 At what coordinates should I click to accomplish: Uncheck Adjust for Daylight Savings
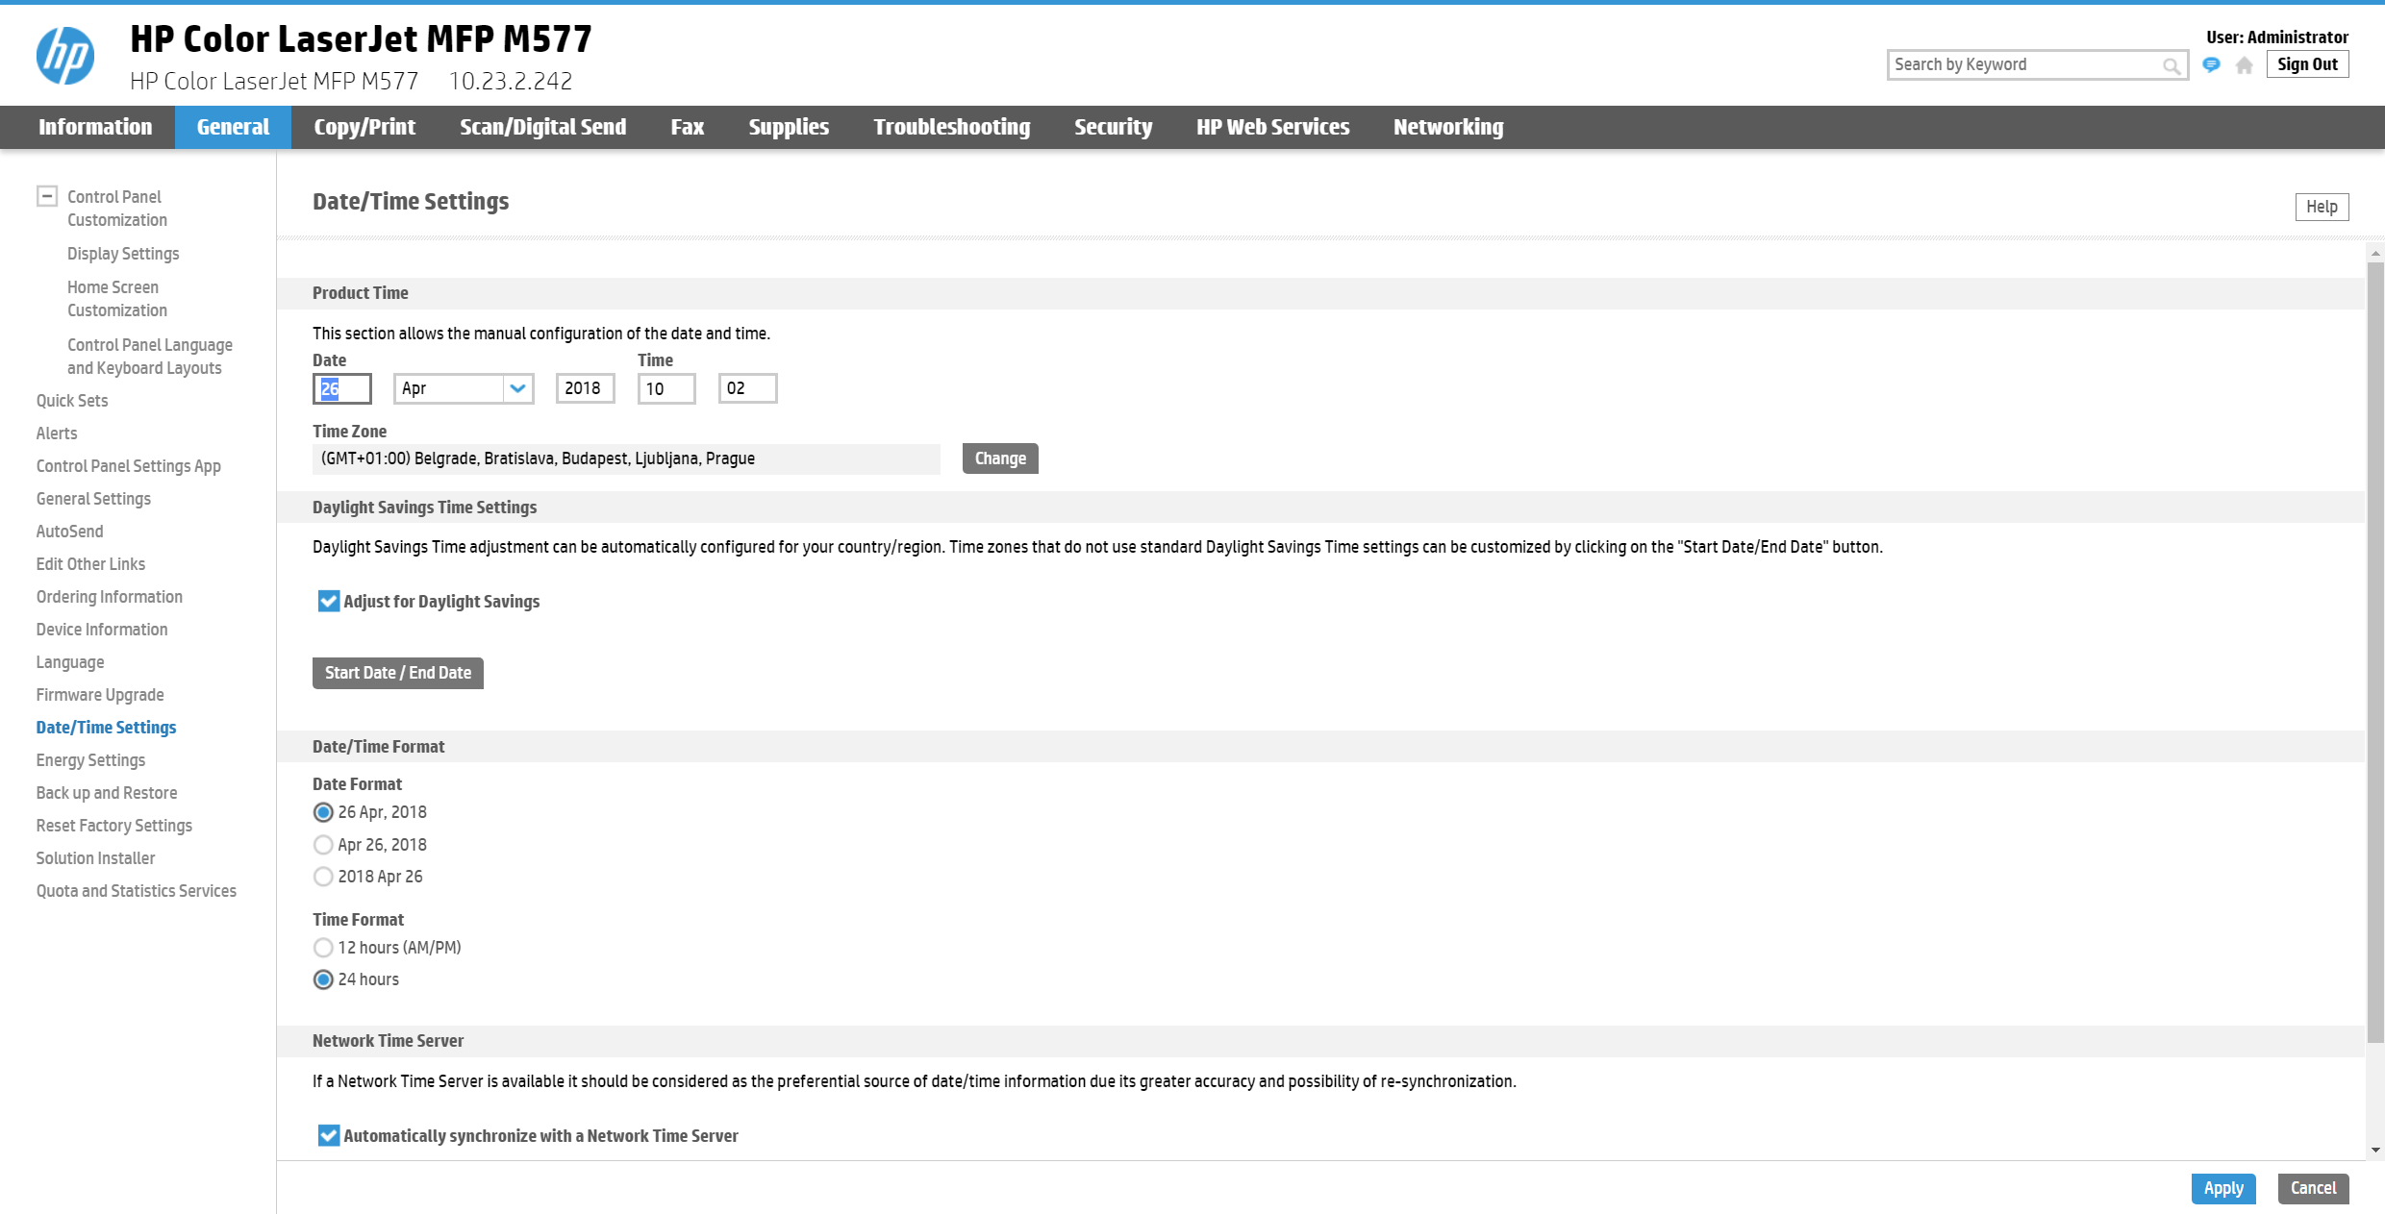point(329,602)
